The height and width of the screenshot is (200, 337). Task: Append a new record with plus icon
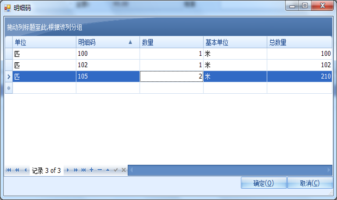(x=91, y=170)
